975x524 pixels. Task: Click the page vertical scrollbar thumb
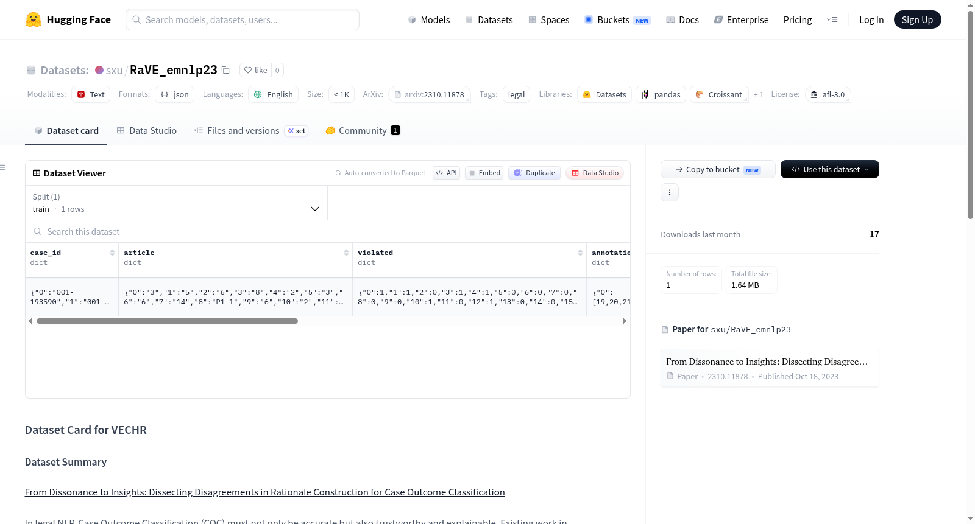click(x=970, y=114)
